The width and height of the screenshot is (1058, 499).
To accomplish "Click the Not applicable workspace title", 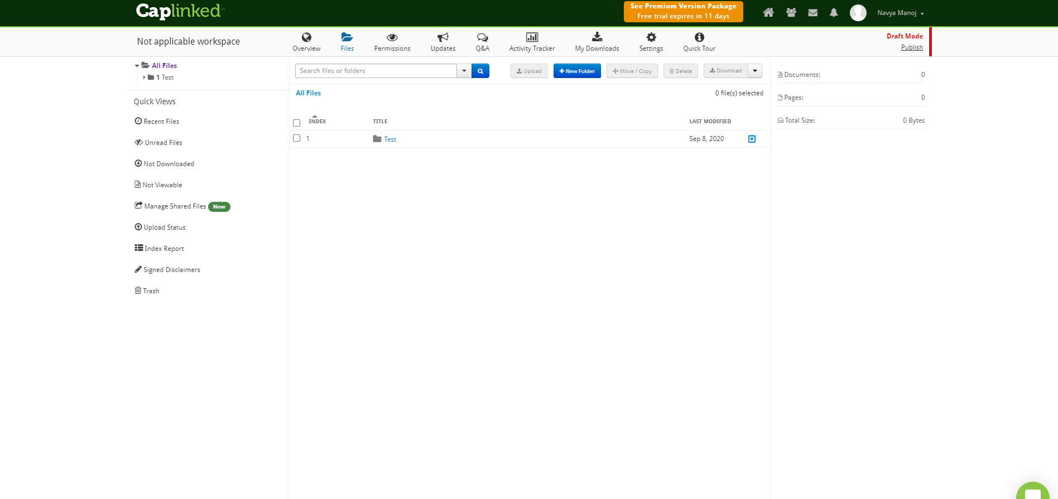I will pos(189,41).
